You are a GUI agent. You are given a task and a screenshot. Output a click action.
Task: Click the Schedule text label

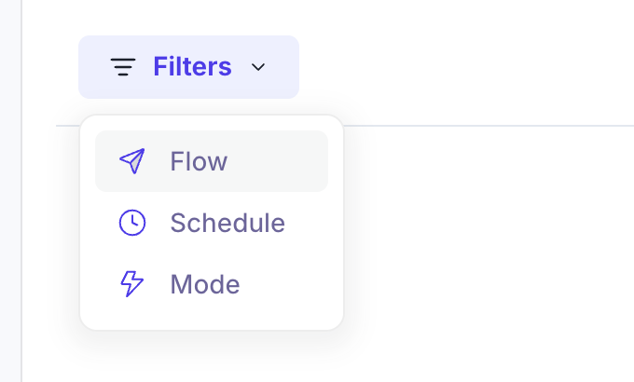pyautogui.click(x=227, y=223)
